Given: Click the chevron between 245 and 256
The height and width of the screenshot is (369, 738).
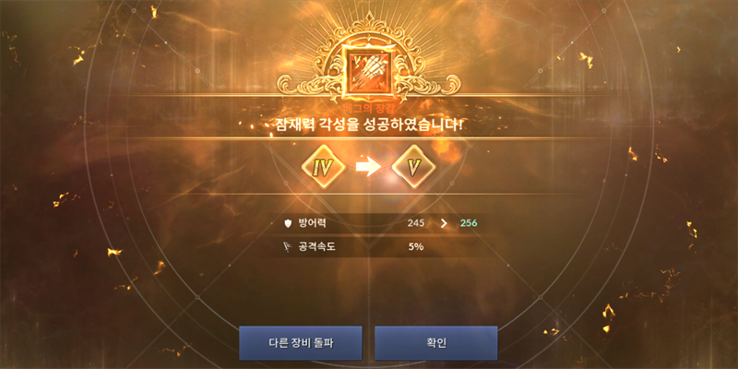Looking at the screenshot, I should [444, 223].
